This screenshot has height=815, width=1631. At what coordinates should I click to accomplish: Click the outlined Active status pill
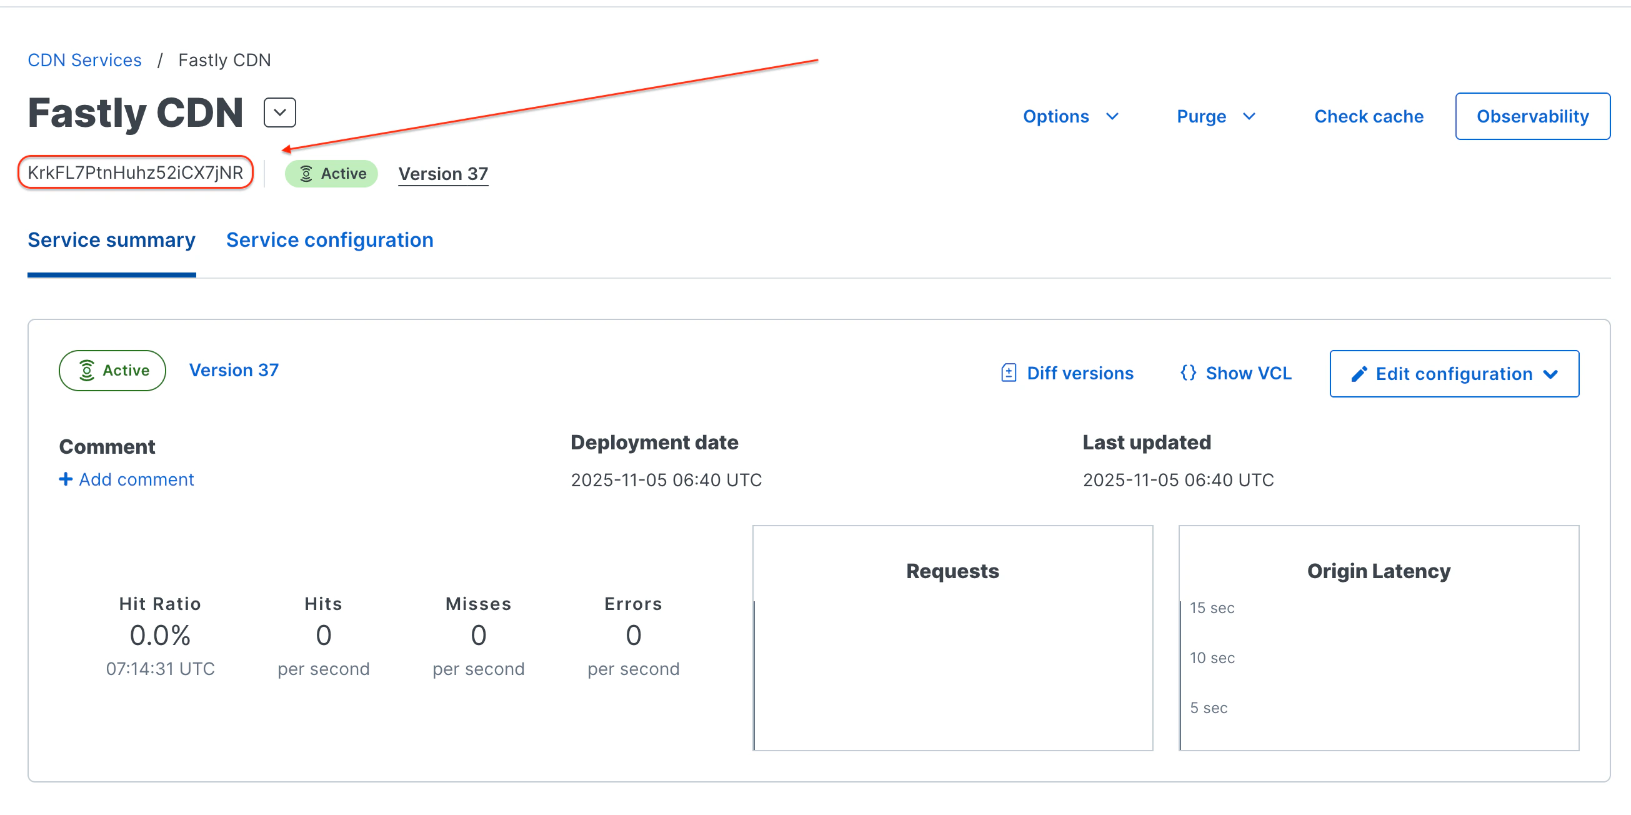[x=112, y=371]
